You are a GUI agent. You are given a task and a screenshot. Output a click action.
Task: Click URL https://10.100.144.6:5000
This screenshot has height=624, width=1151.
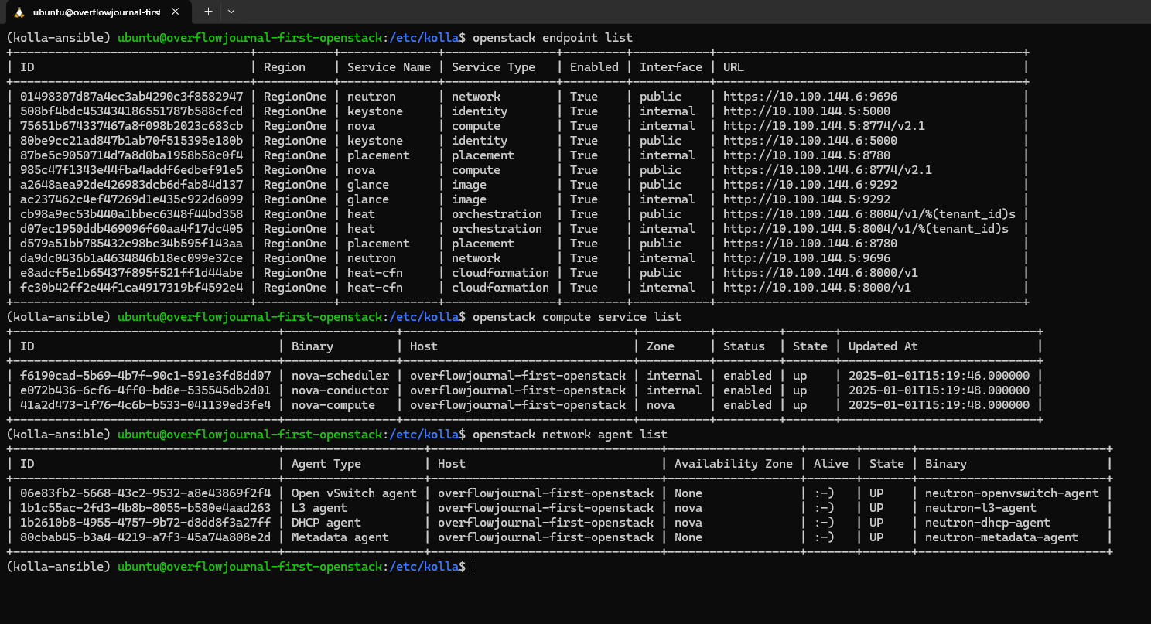tap(810, 141)
